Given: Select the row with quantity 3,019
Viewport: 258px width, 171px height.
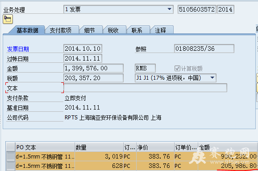Looking at the screenshot, I should [x=11, y=156].
